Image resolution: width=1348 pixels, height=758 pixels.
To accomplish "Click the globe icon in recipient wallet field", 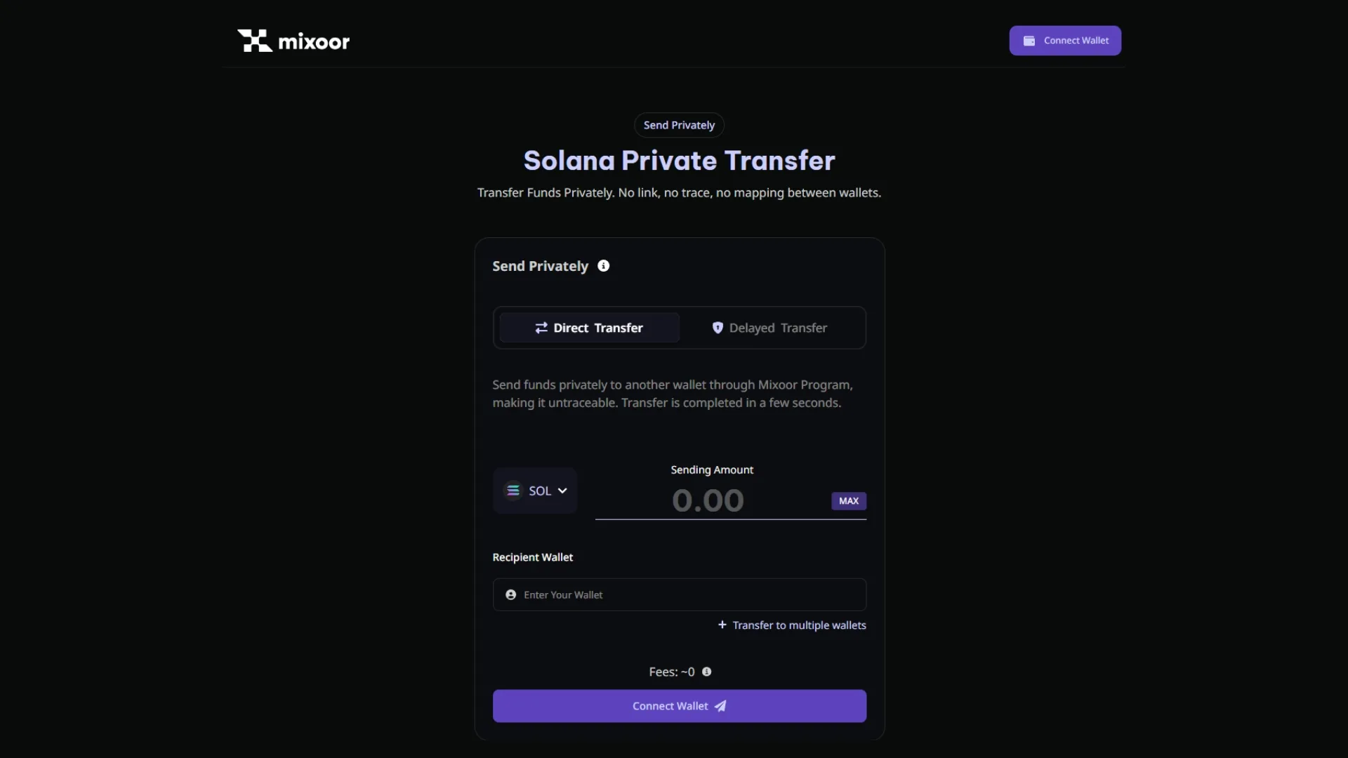I will (510, 594).
